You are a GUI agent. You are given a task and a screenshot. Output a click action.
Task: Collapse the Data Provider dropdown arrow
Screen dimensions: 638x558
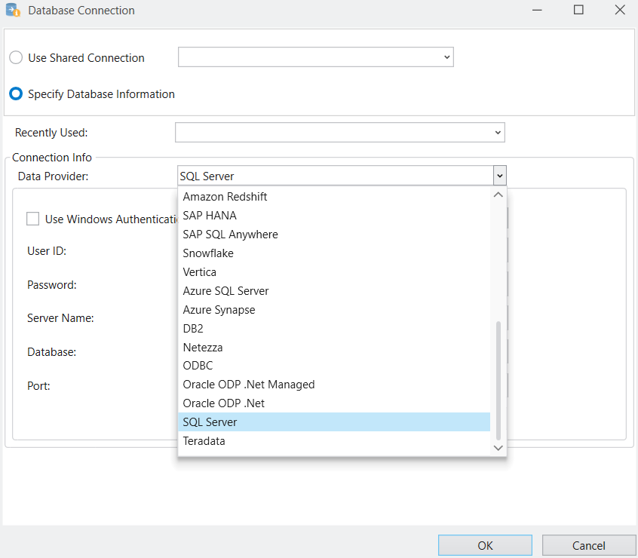click(x=499, y=176)
